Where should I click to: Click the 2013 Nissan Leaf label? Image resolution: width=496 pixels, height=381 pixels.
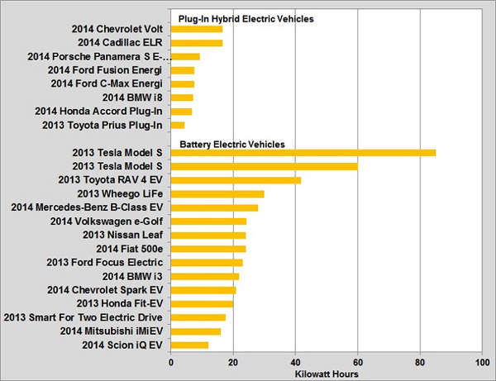pos(123,235)
